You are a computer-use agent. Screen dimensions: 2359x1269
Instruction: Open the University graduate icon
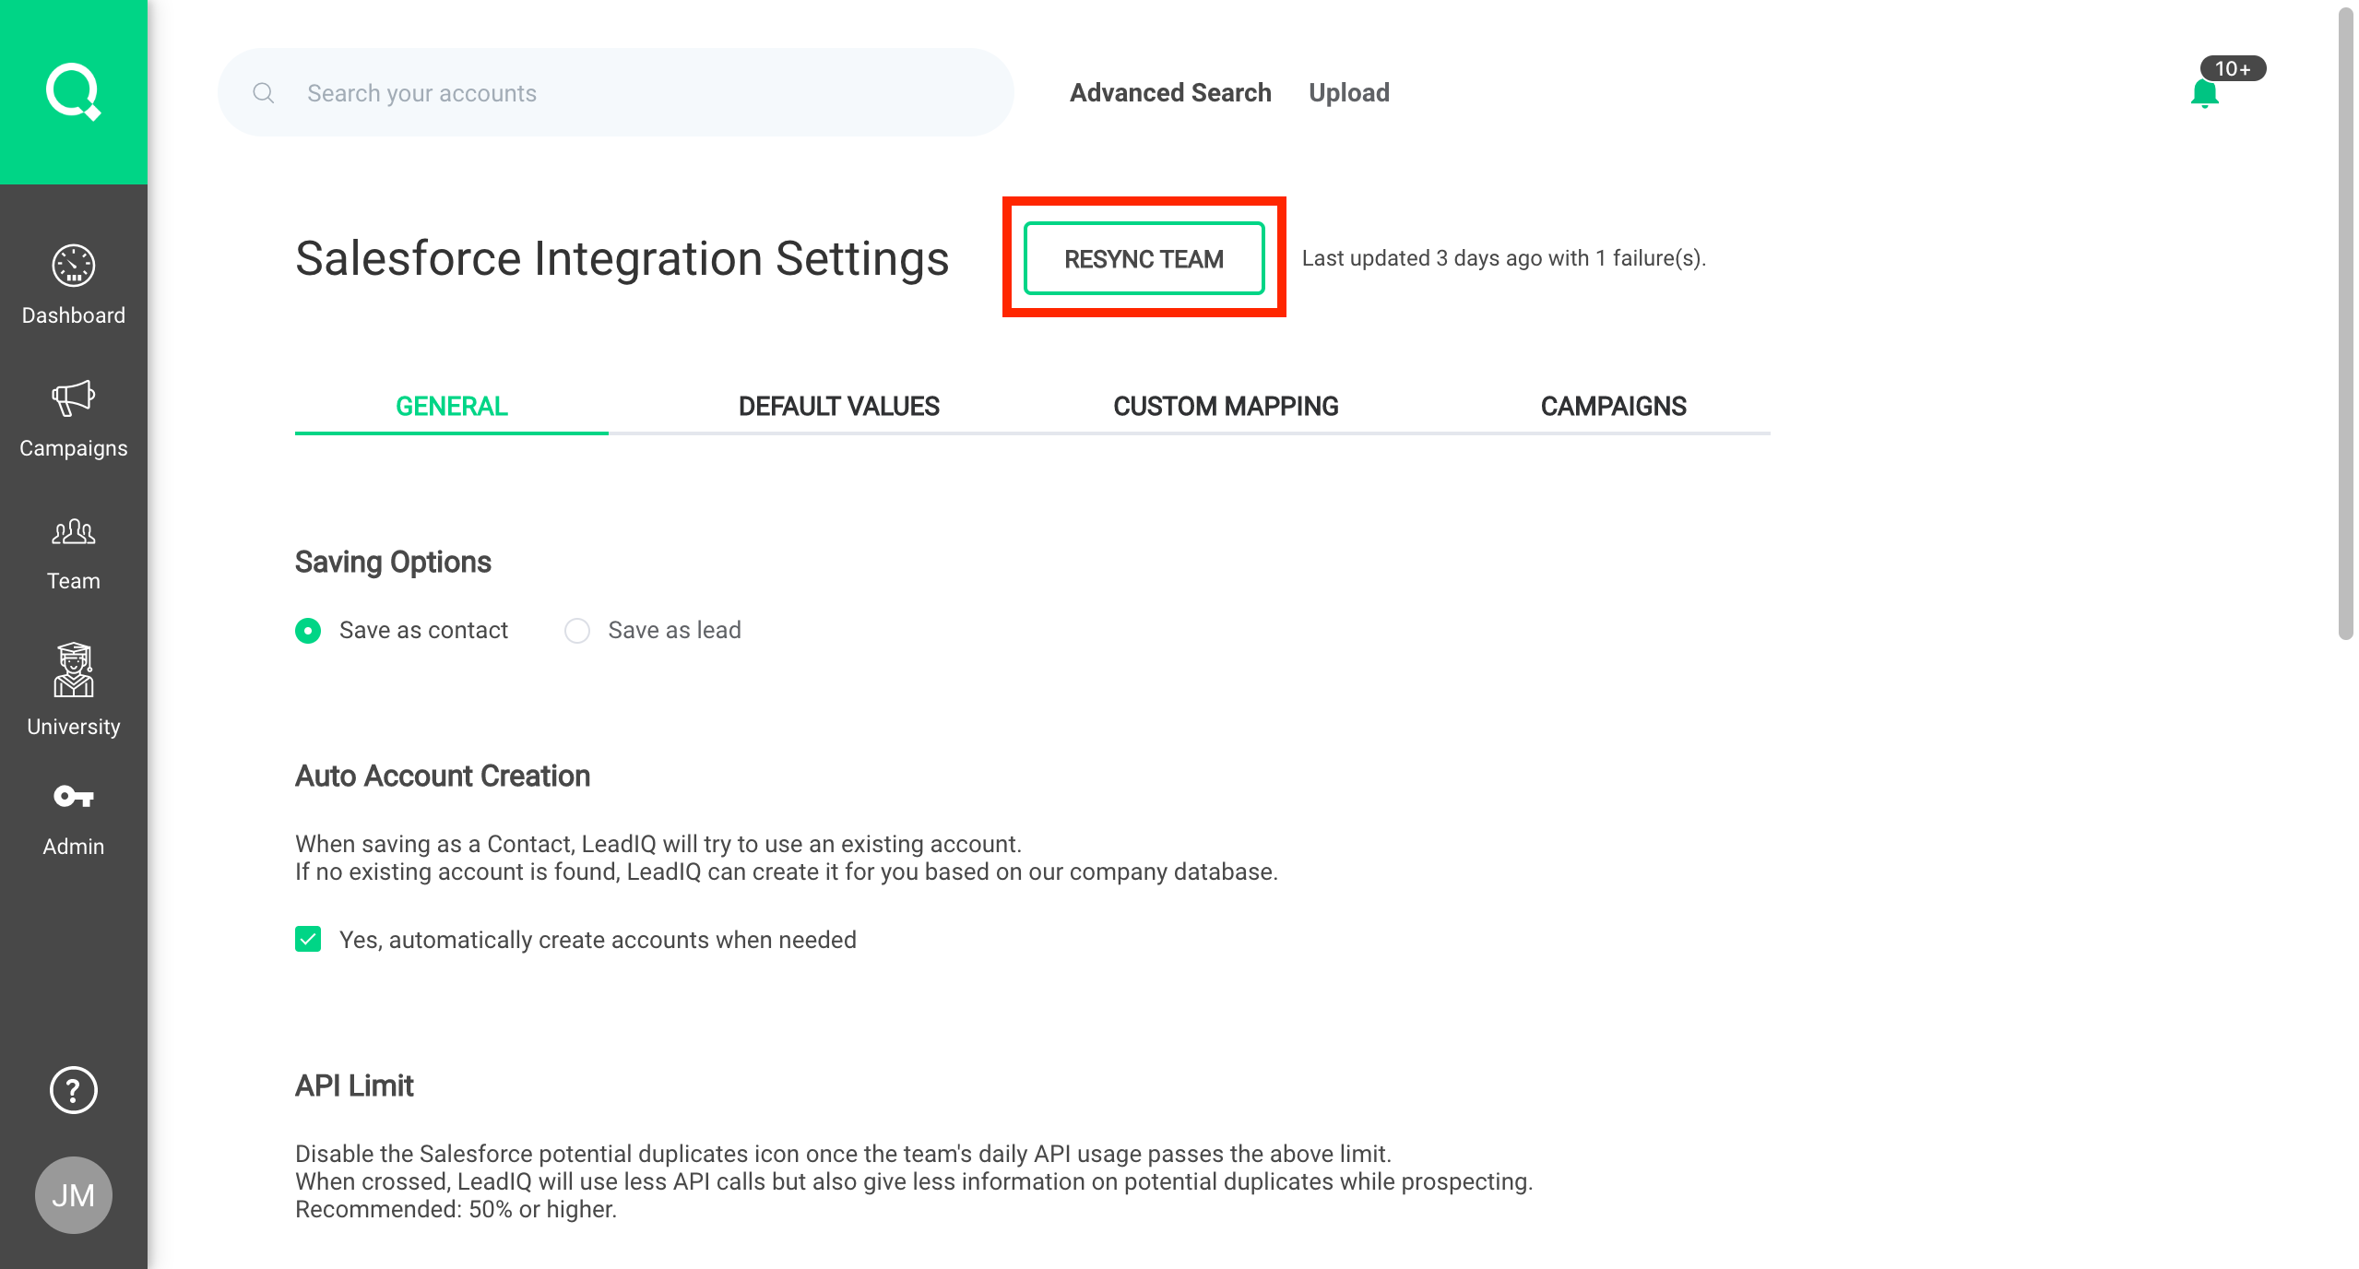(73, 670)
